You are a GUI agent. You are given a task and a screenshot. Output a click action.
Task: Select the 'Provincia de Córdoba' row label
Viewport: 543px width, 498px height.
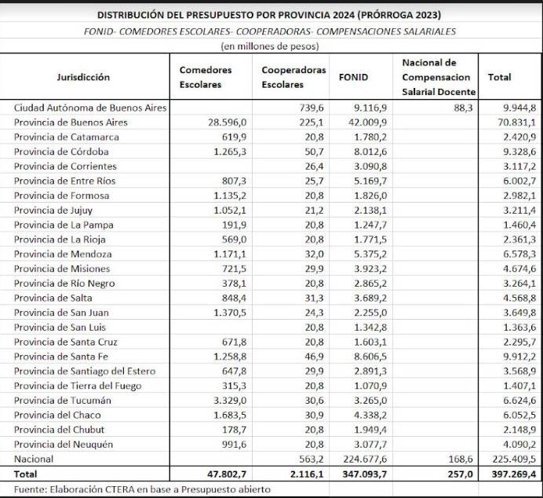tap(61, 152)
